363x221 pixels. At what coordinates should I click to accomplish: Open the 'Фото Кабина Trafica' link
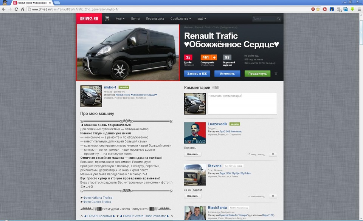(x=98, y=198)
